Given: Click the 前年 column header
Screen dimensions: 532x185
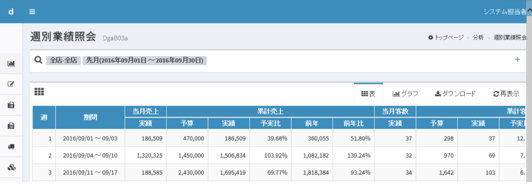Looking at the screenshot, I should click(312, 123).
